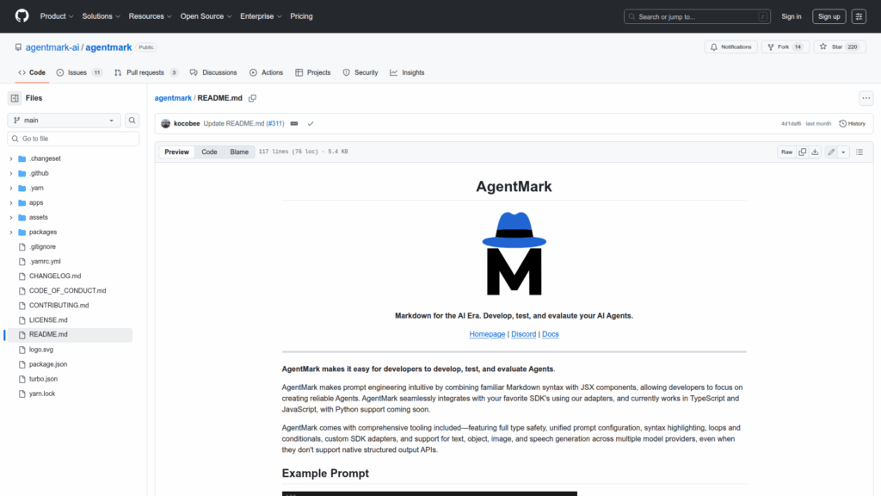This screenshot has height=496, width=881.
Task: Open the Solutions menu dropdown
Action: pos(102,16)
